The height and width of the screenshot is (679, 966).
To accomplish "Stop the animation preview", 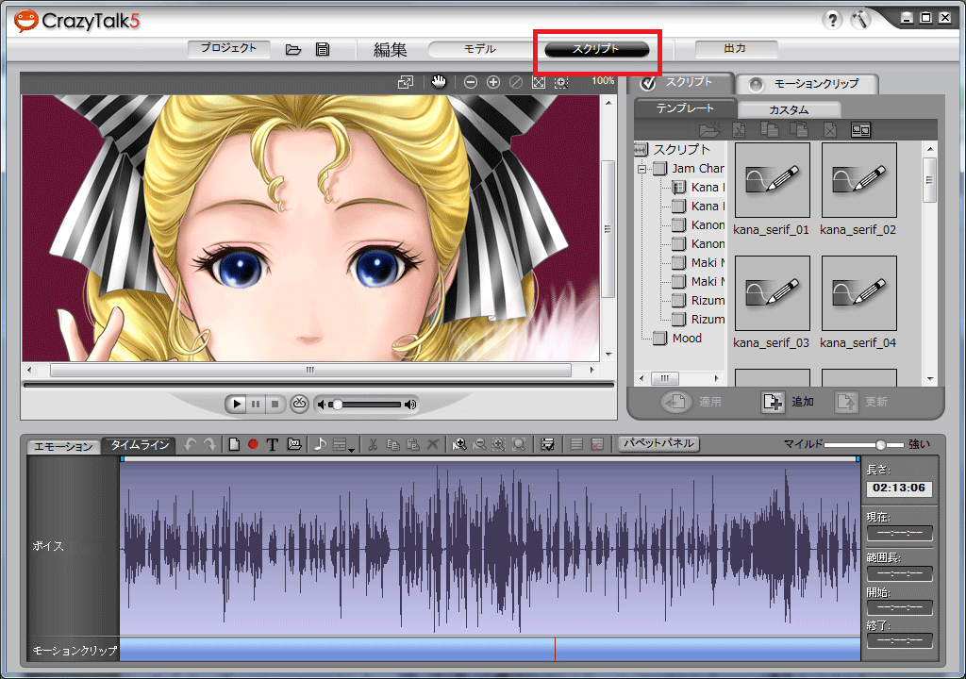I will (x=275, y=405).
